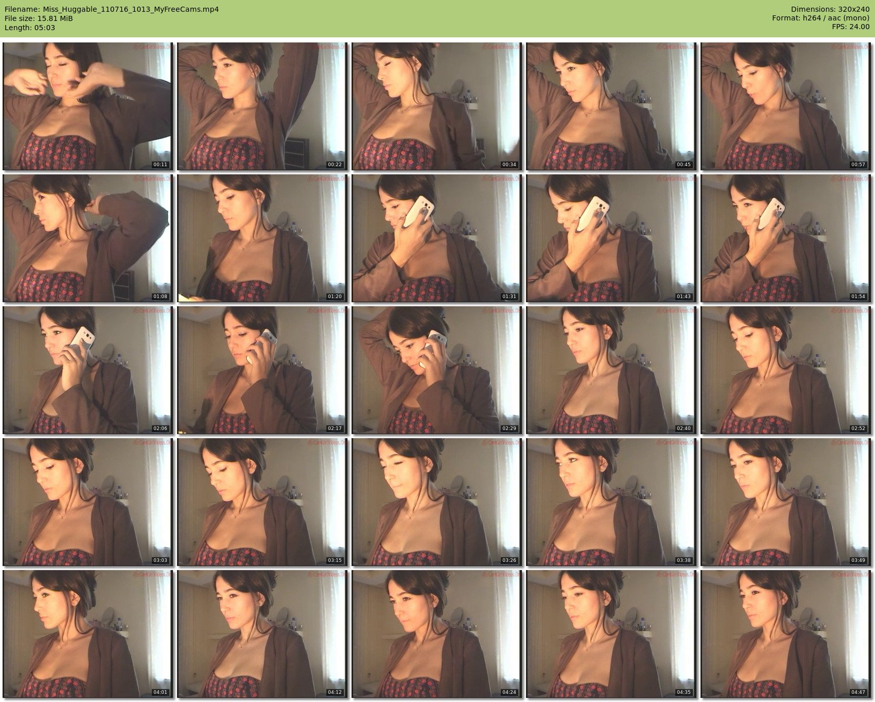Open the 01:54 video frame
The image size is (875, 702).
point(785,238)
